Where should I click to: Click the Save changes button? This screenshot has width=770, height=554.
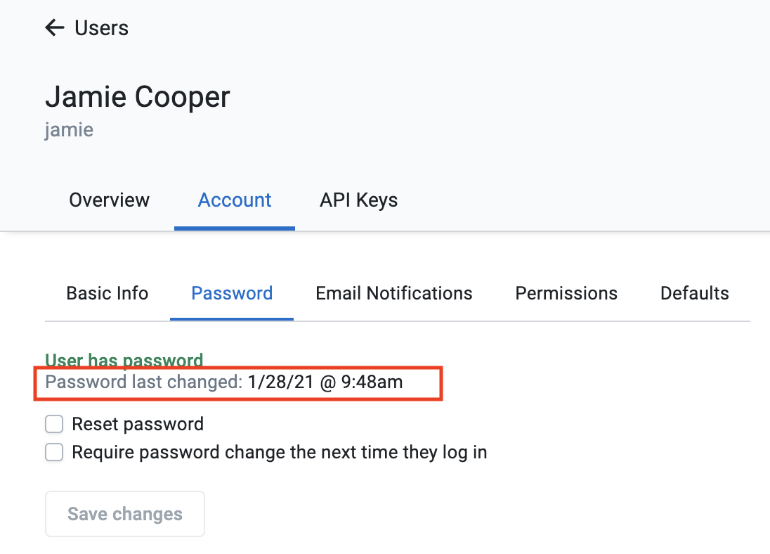pos(124,513)
